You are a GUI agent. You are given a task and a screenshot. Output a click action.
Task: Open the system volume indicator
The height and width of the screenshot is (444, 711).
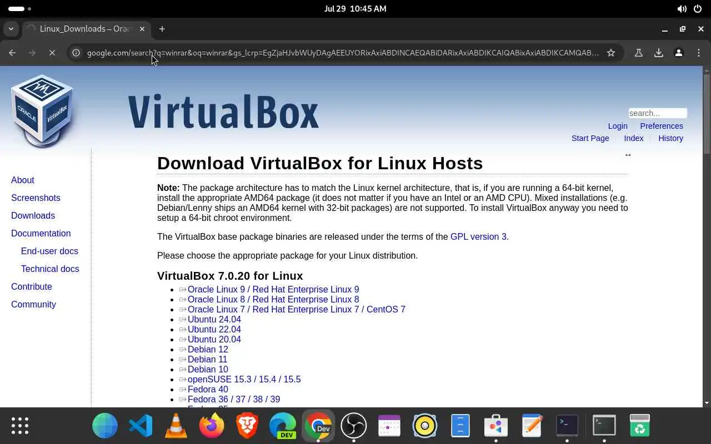click(x=682, y=9)
